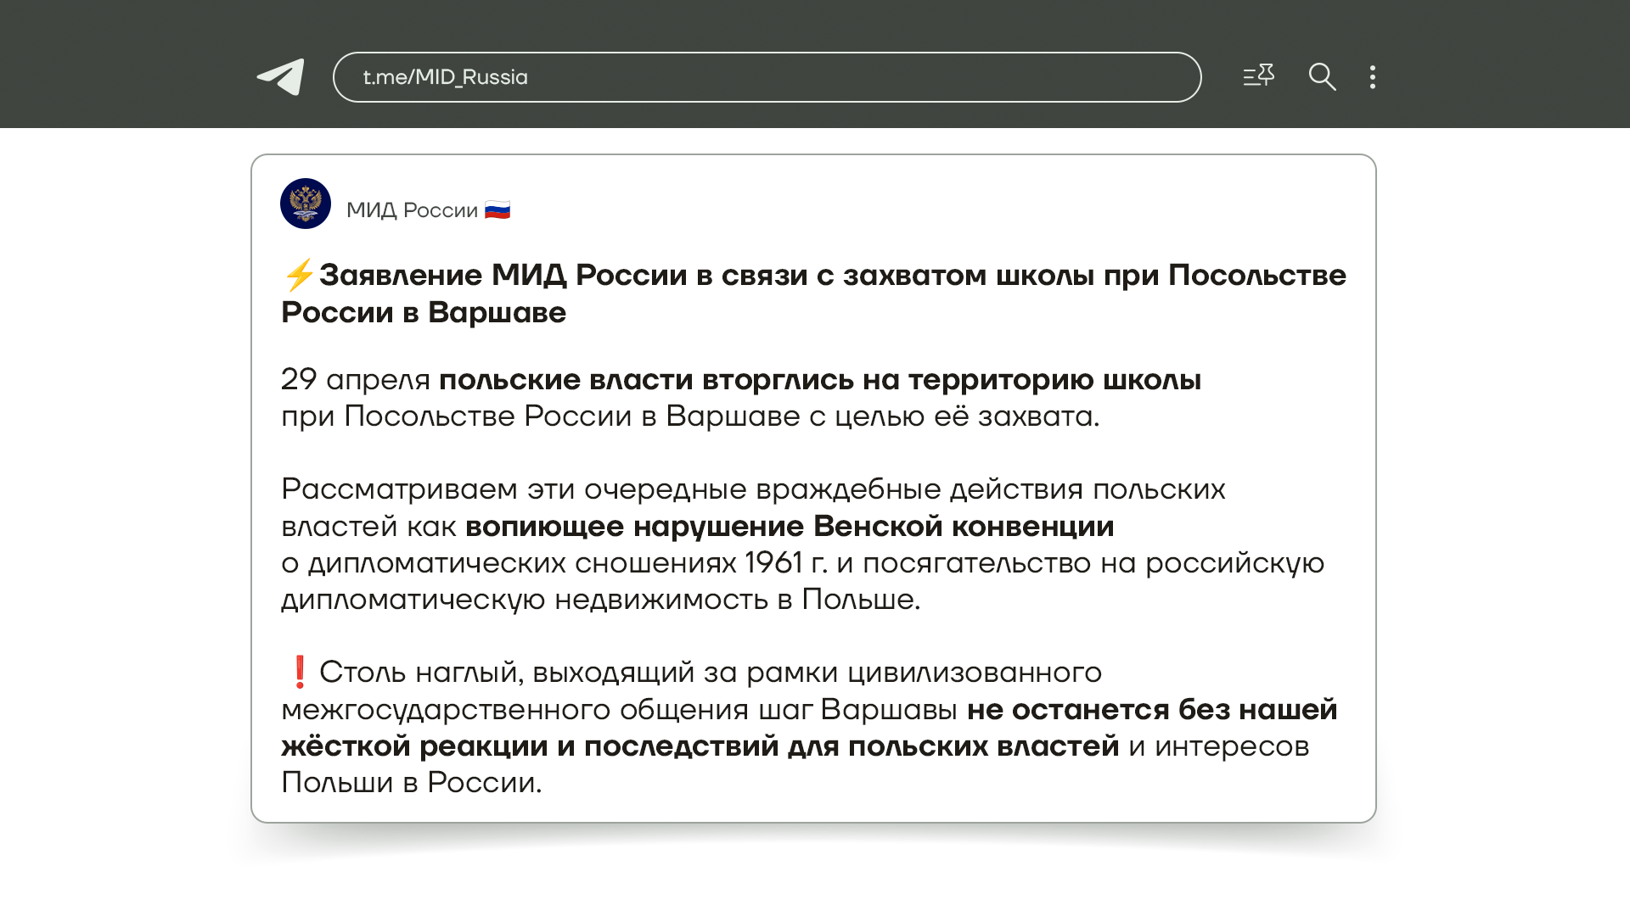Click bold text 'не останется без нашей'

pyautogui.click(x=1152, y=710)
